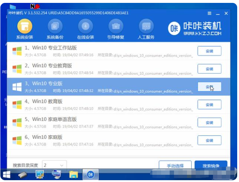
Task: Open the computer network icon on taskbar
Action: tap(56, 174)
